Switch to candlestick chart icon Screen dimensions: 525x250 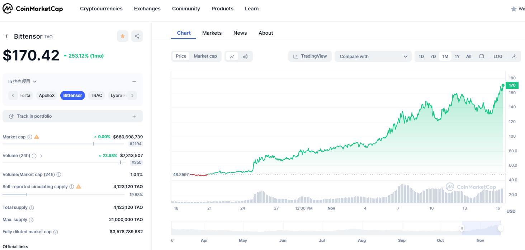pos(245,56)
